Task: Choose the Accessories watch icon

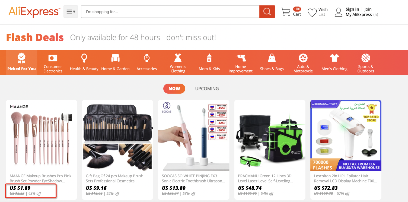Action: coord(147,58)
